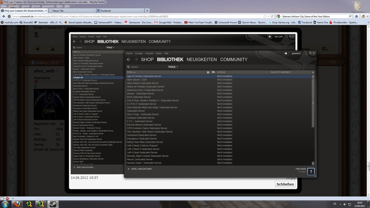The image size is (370, 208).
Task: Launch Firefox from the taskbar
Action: (x=17, y=203)
